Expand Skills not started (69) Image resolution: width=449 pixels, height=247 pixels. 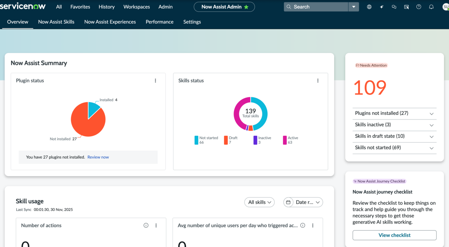point(394,148)
